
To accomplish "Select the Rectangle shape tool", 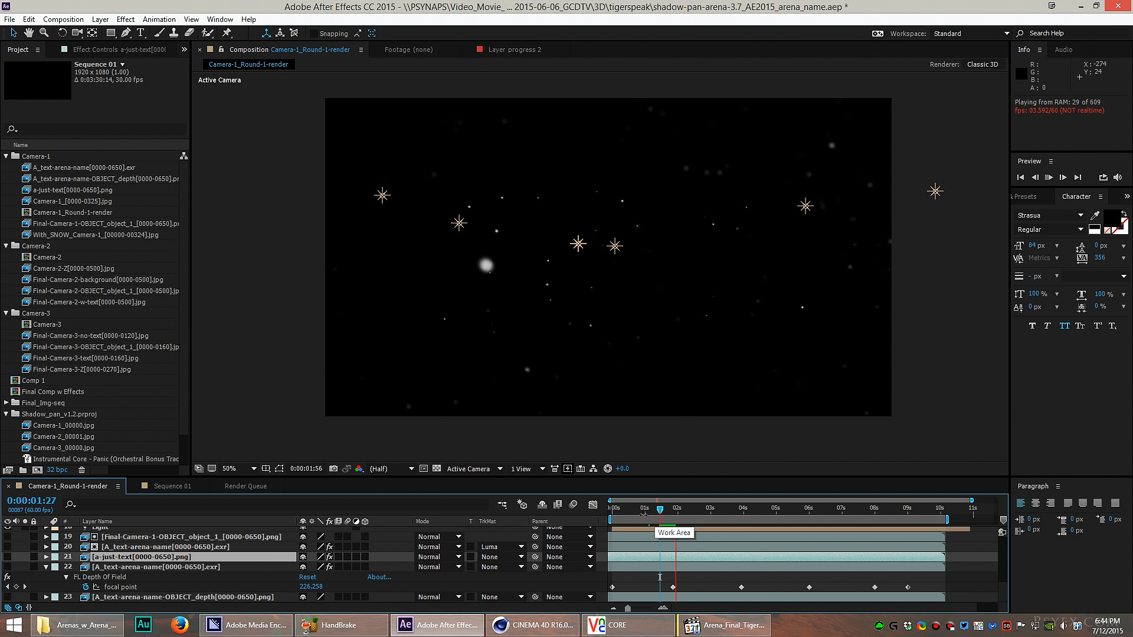I will 111,33.
